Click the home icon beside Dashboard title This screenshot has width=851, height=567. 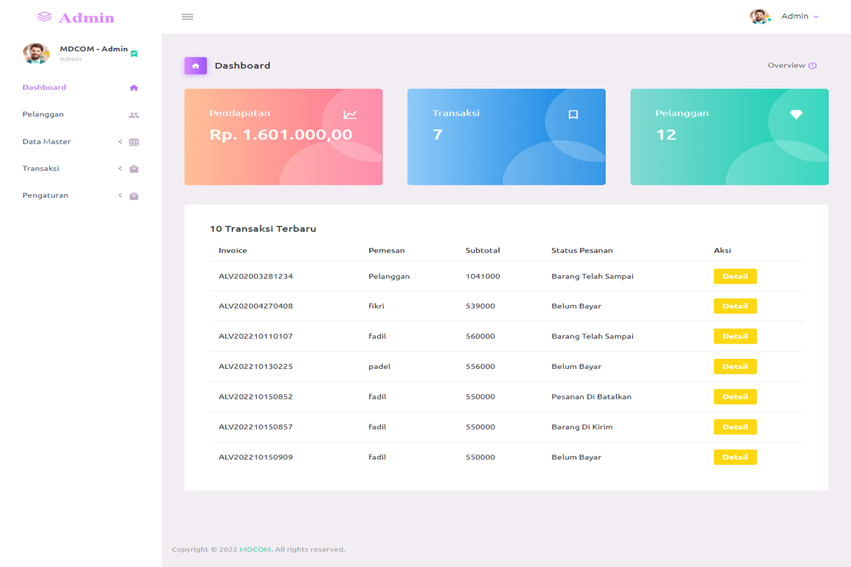point(195,66)
